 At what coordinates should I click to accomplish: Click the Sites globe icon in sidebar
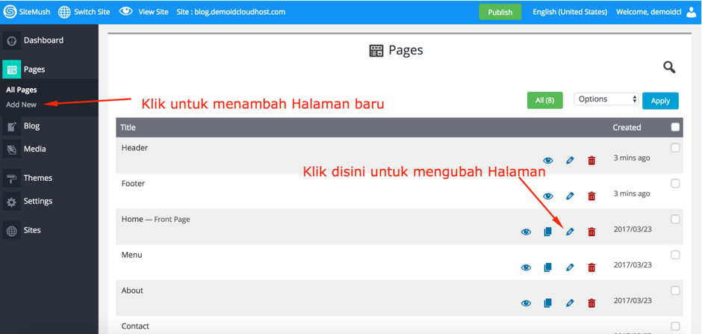12,231
